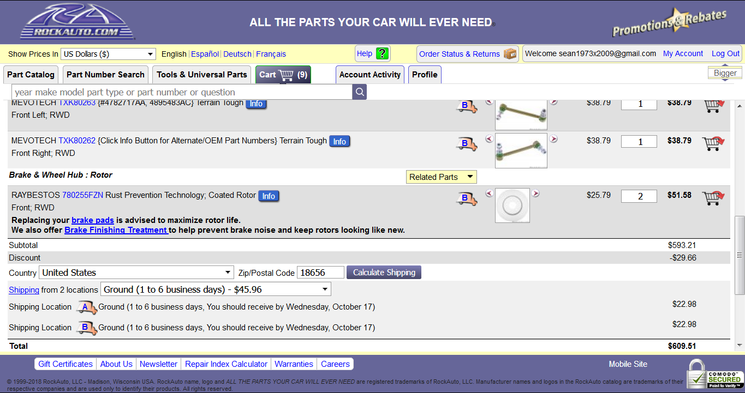Open the Careers footer link

click(335, 364)
